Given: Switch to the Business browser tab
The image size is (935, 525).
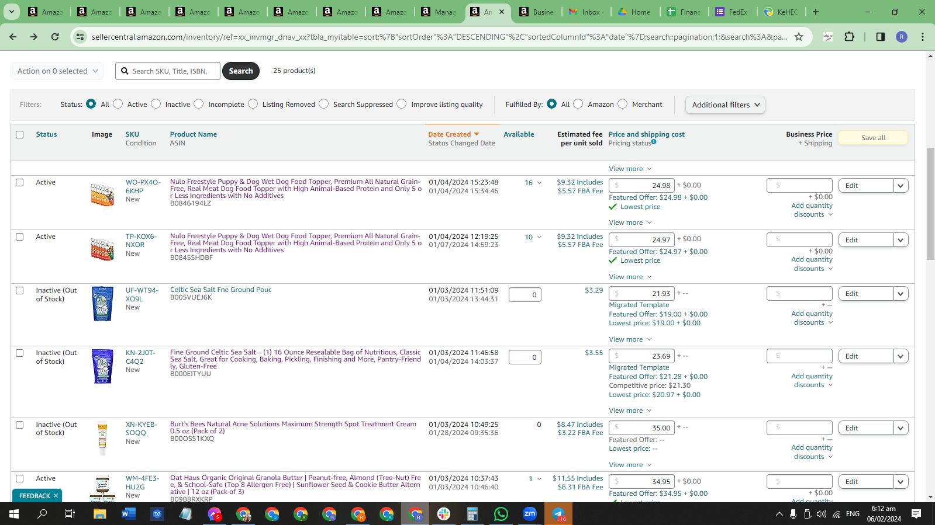Looking at the screenshot, I should click(x=537, y=12).
